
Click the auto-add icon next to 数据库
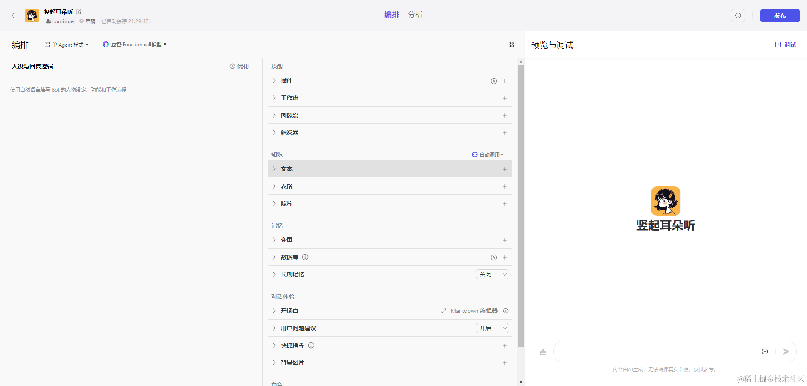(494, 257)
